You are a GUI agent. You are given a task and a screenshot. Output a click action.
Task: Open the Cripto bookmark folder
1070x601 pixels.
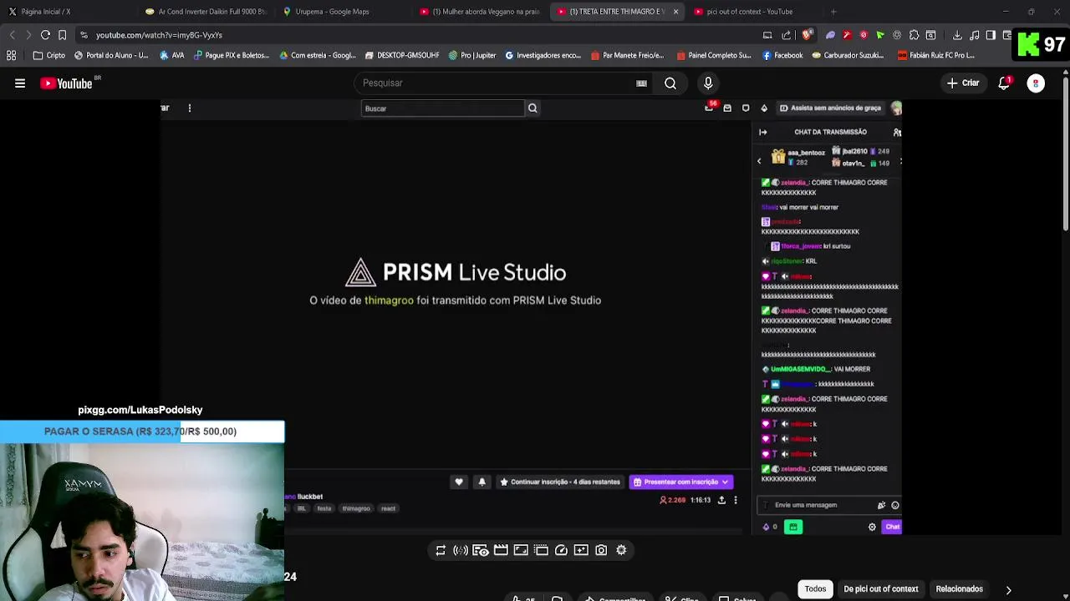(48, 55)
